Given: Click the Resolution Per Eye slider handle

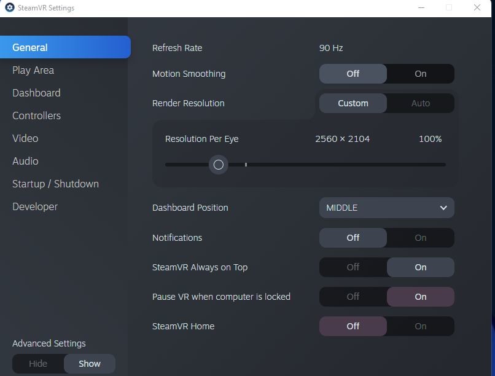Looking at the screenshot, I should 218,165.
